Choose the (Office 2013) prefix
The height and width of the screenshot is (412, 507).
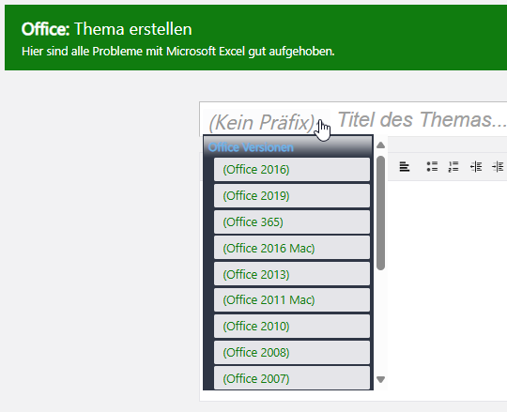292,274
